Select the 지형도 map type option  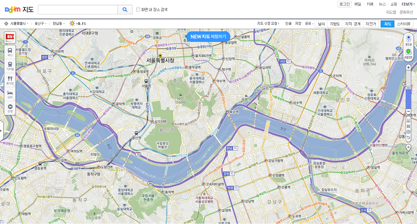(x=335, y=23)
